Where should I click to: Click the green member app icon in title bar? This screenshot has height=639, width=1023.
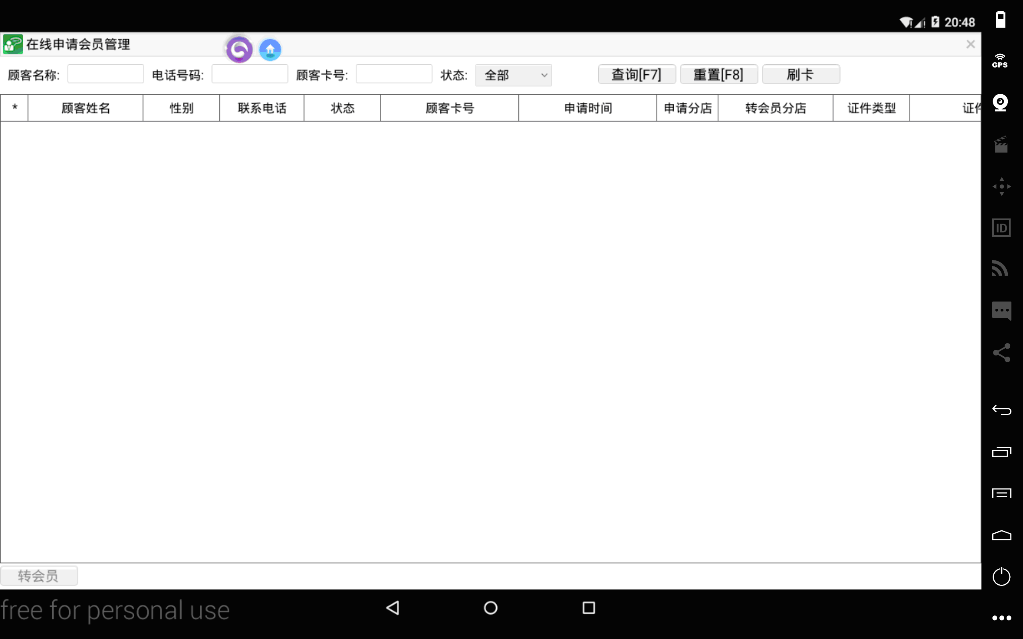[x=13, y=44]
